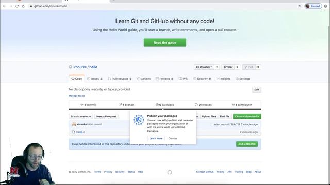Screen dimensions: 330x185
Task: Open the Branch: master dropdown
Action: pyautogui.click(x=81, y=116)
